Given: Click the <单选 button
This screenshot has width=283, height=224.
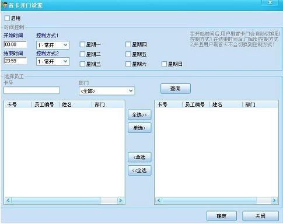Looking at the screenshot, I should point(139,157).
